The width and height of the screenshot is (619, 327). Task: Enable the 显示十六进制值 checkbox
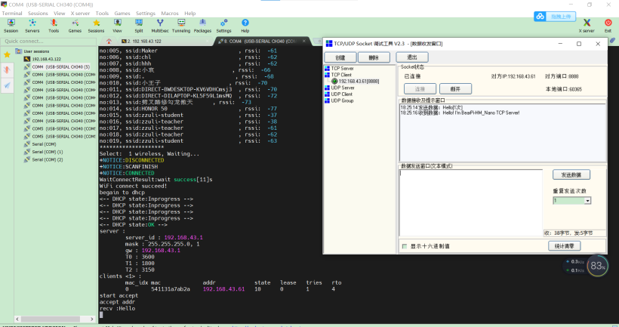tap(405, 245)
